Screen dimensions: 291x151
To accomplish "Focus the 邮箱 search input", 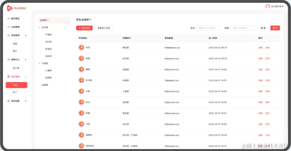I will (x=243, y=28).
